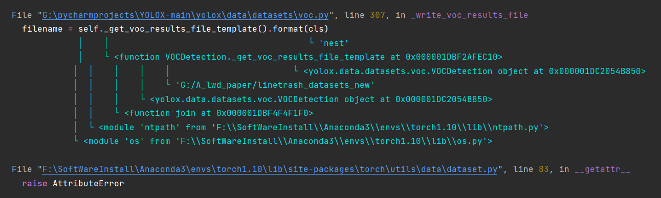Click the topmost VOCDetection object line

click(x=474, y=71)
